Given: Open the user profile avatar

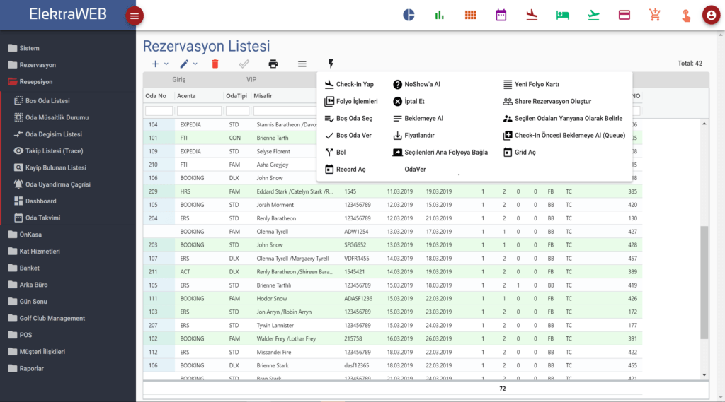Looking at the screenshot, I should [x=711, y=16].
